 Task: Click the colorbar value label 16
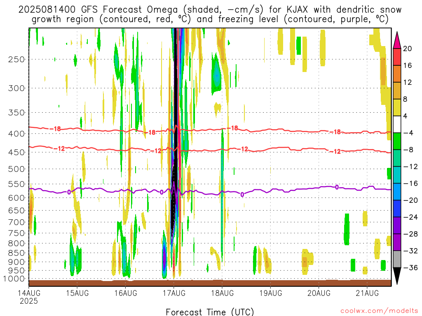click(408, 65)
